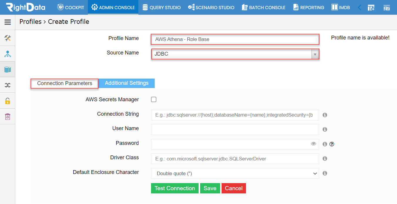Open the hamburger menu icon
This screenshot has height=204, width=397.
[x=8, y=22]
